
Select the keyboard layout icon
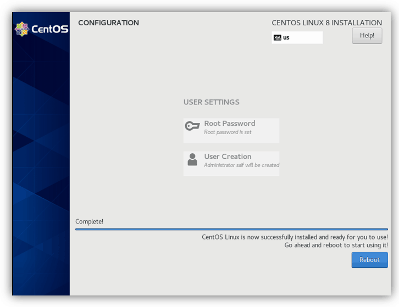[x=278, y=38]
